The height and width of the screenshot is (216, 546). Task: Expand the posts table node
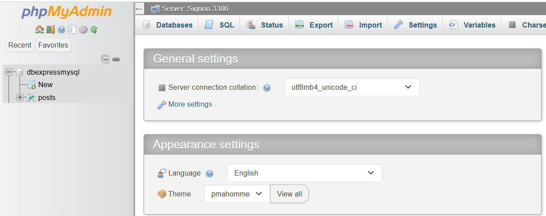tap(20, 97)
